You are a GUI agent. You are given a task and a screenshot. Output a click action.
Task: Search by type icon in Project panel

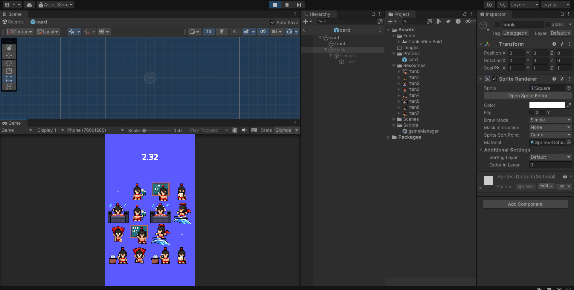tap(439, 21)
